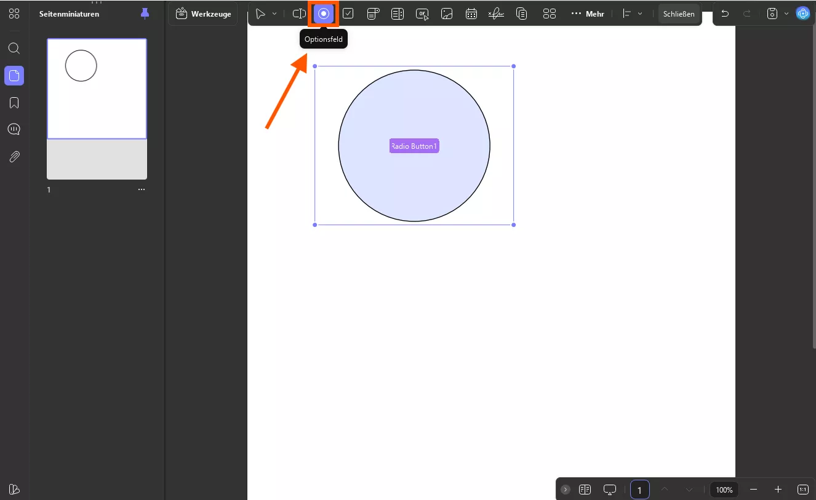Open the attachments paperclip icon
Viewport: 816px width, 500px height.
point(14,157)
